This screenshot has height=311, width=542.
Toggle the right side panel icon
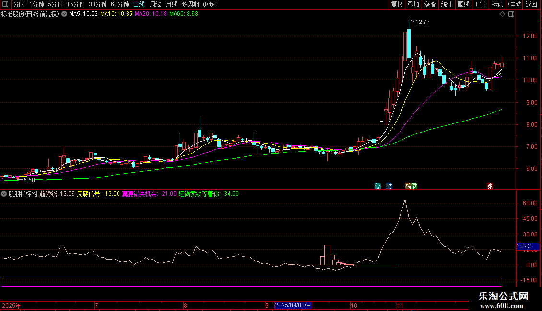pyautogui.click(x=511, y=14)
